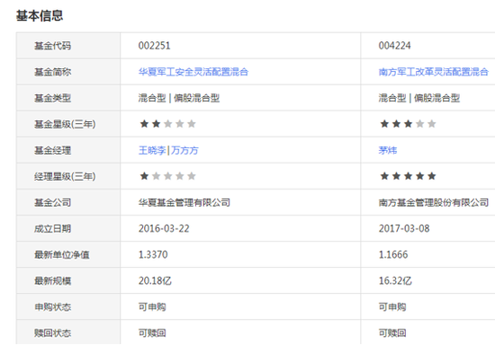Click the two-star fund rating for 002251
Viewport: 495px width, 345px height.
(167, 124)
